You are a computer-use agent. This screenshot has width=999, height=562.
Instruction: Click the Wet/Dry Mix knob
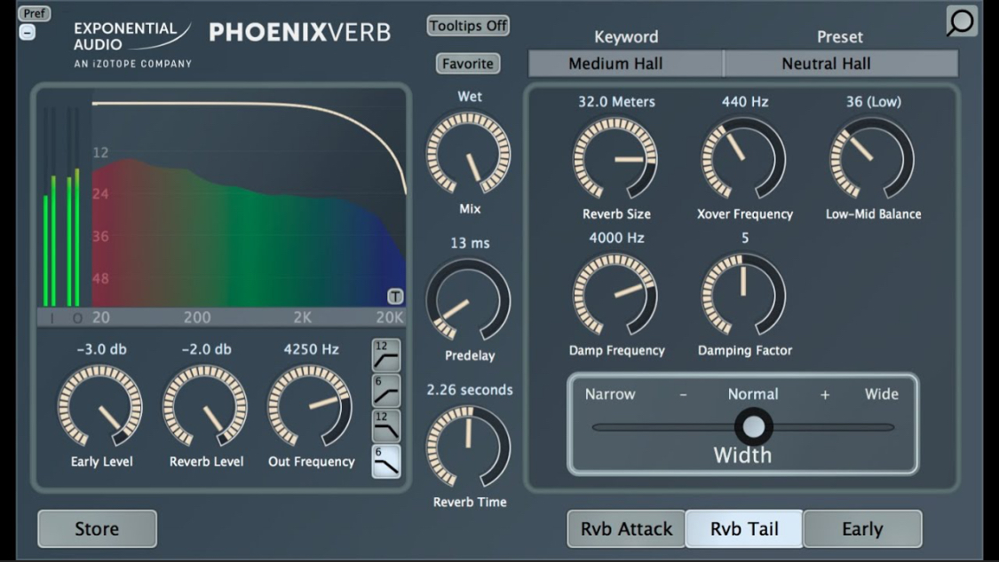pyautogui.click(x=468, y=154)
